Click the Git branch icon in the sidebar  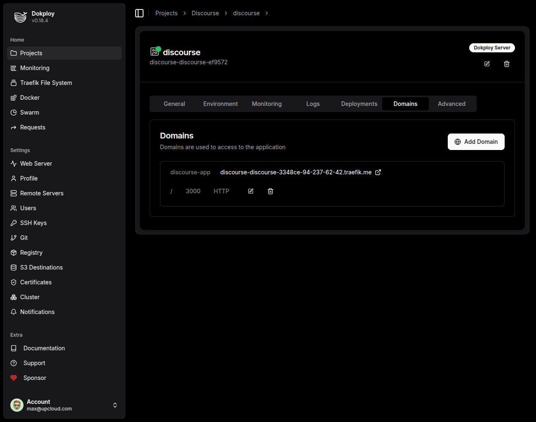(x=14, y=237)
